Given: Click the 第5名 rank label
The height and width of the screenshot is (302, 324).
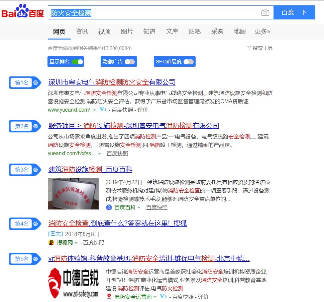Looking at the screenshot, I should (22, 259).
